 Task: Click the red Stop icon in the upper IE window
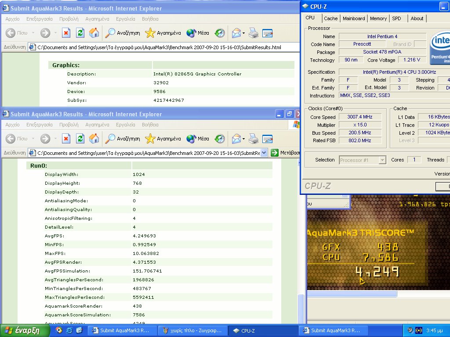pyautogui.click(x=66, y=33)
